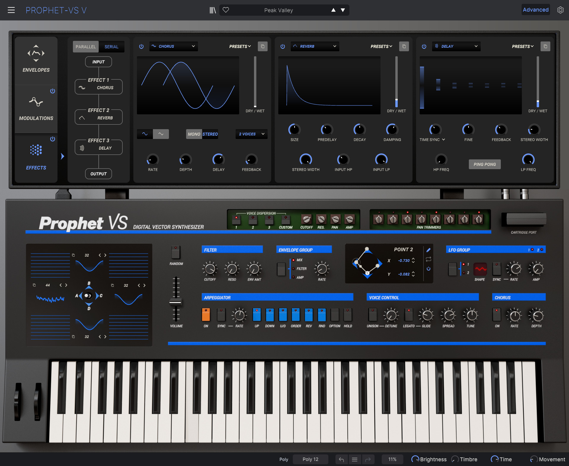The height and width of the screenshot is (466, 569).
Task: Toggle Modulations panel power icon
Action: (x=52, y=91)
